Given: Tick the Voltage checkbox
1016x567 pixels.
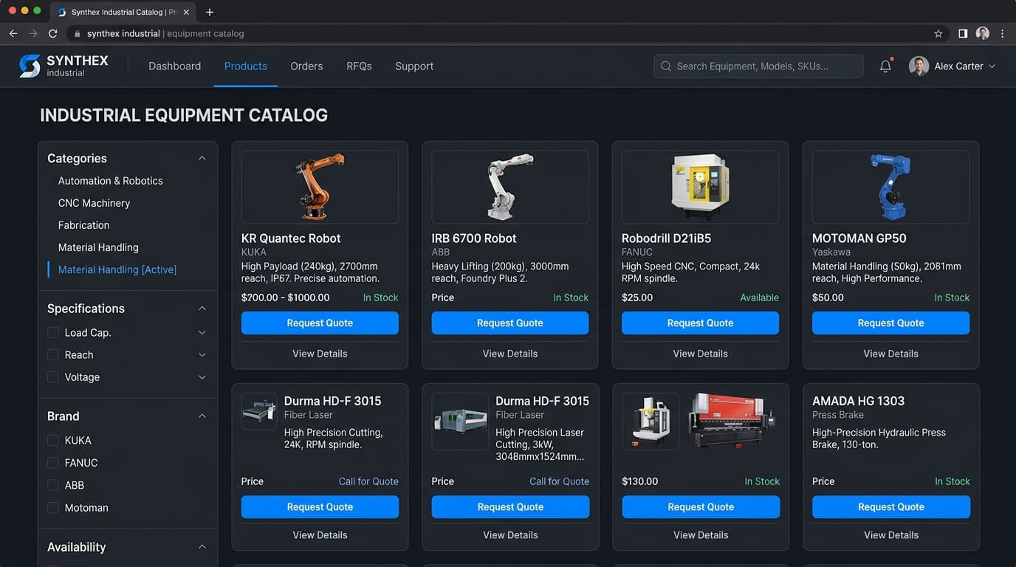Looking at the screenshot, I should [53, 377].
